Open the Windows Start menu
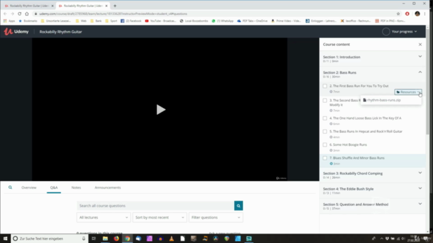Image resolution: width=433 pixels, height=243 pixels. tap(5, 238)
